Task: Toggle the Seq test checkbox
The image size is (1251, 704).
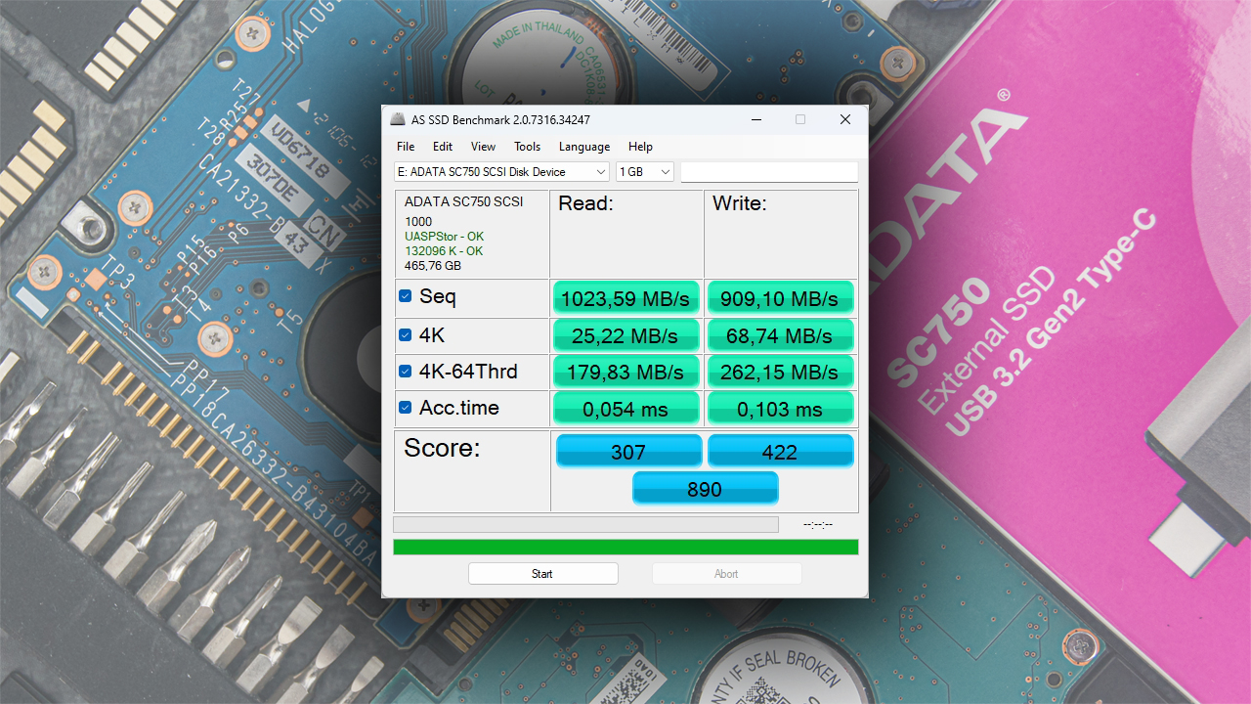Action: tap(406, 296)
